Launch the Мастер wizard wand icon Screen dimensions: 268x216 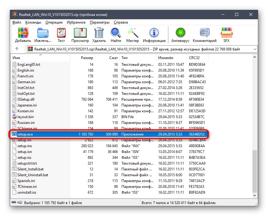[133, 33]
